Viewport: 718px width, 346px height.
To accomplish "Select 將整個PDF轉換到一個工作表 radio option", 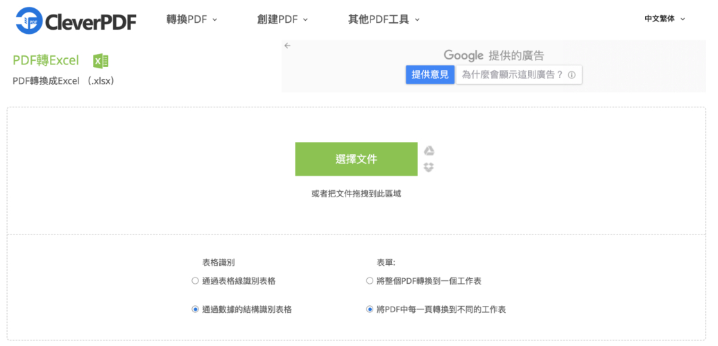I will [370, 281].
